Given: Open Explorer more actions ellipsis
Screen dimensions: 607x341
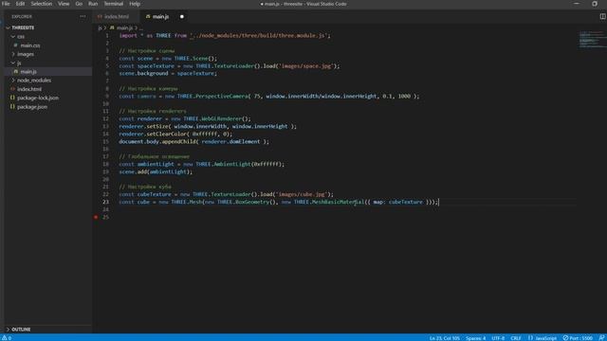Looking at the screenshot, I should coord(83,17).
